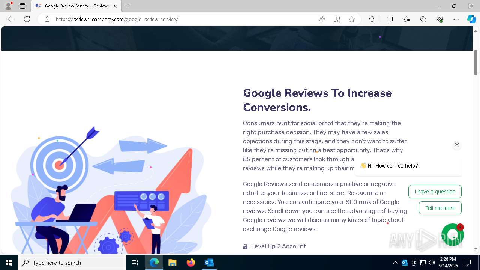This screenshot has height=270, width=480.
Task: Click 'Level Up 2 Account' text
Action: [x=279, y=246]
